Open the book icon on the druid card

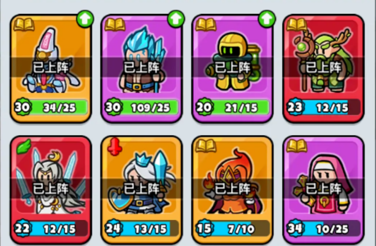tap(297, 25)
